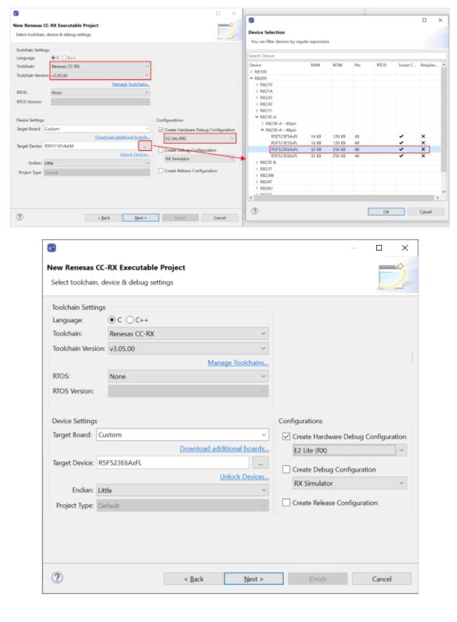The height and width of the screenshot is (622, 457).
Task: Open Target Board Custom dropdown in large wizard
Action: click(x=183, y=435)
